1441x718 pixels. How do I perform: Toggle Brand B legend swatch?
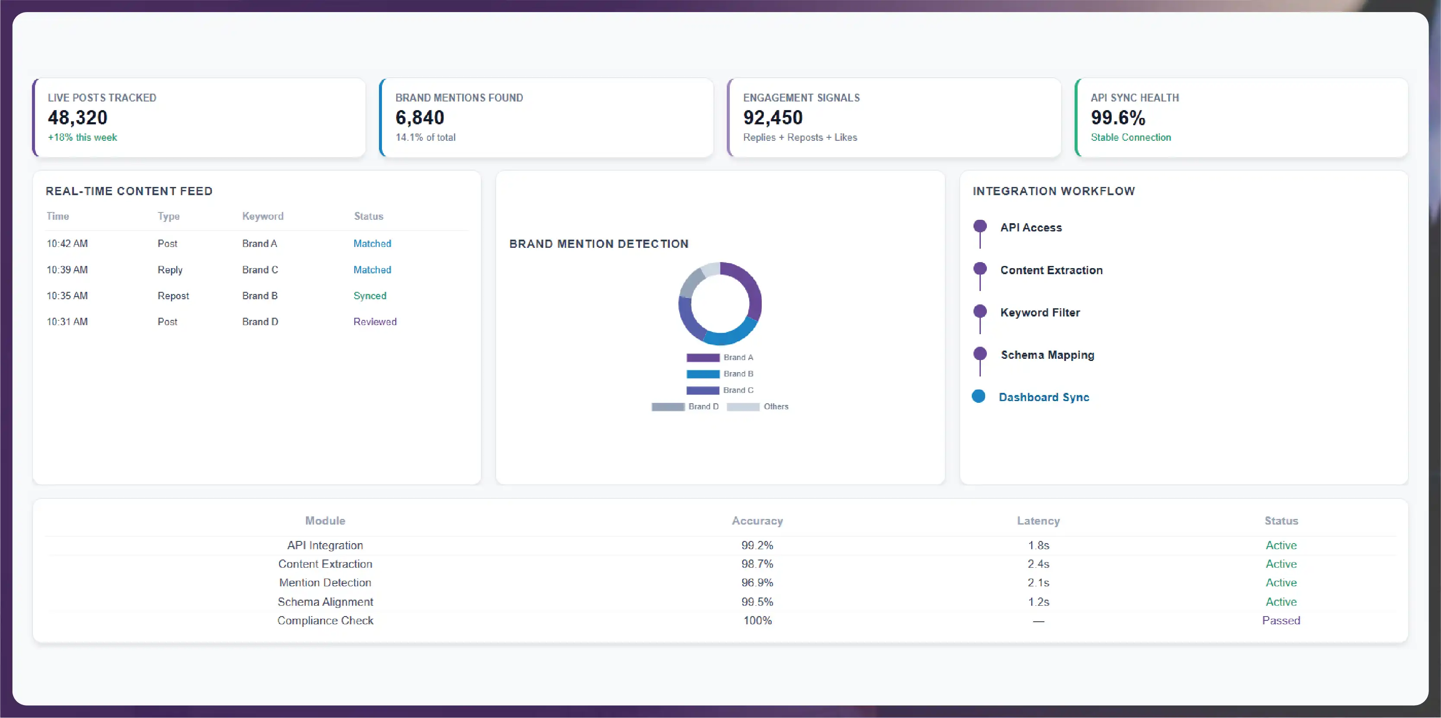(x=703, y=374)
